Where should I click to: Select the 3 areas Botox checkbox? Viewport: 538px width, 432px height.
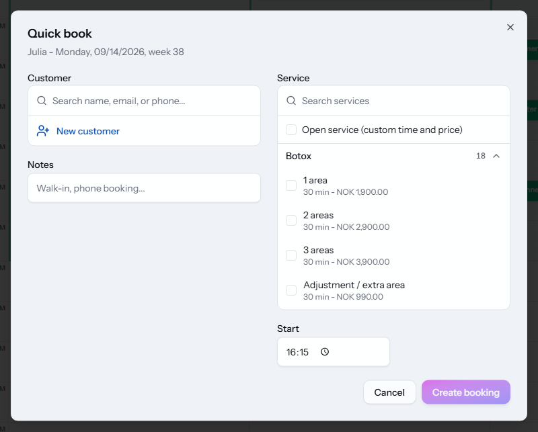291,255
